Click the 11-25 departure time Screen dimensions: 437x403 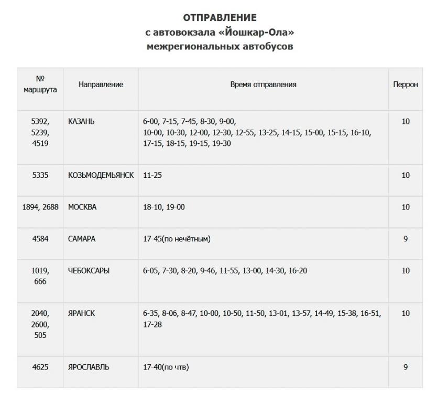(152, 175)
